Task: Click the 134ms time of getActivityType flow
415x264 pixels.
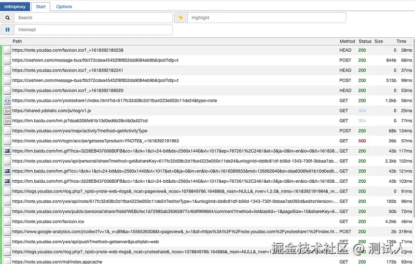Action: coord(405,130)
